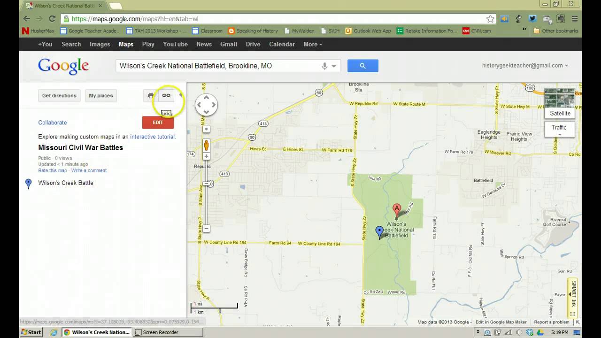This screenshot has height=338, width=601.
Task: Click the speaker extension icon in toolbar
Action: (x=504, y=19)
